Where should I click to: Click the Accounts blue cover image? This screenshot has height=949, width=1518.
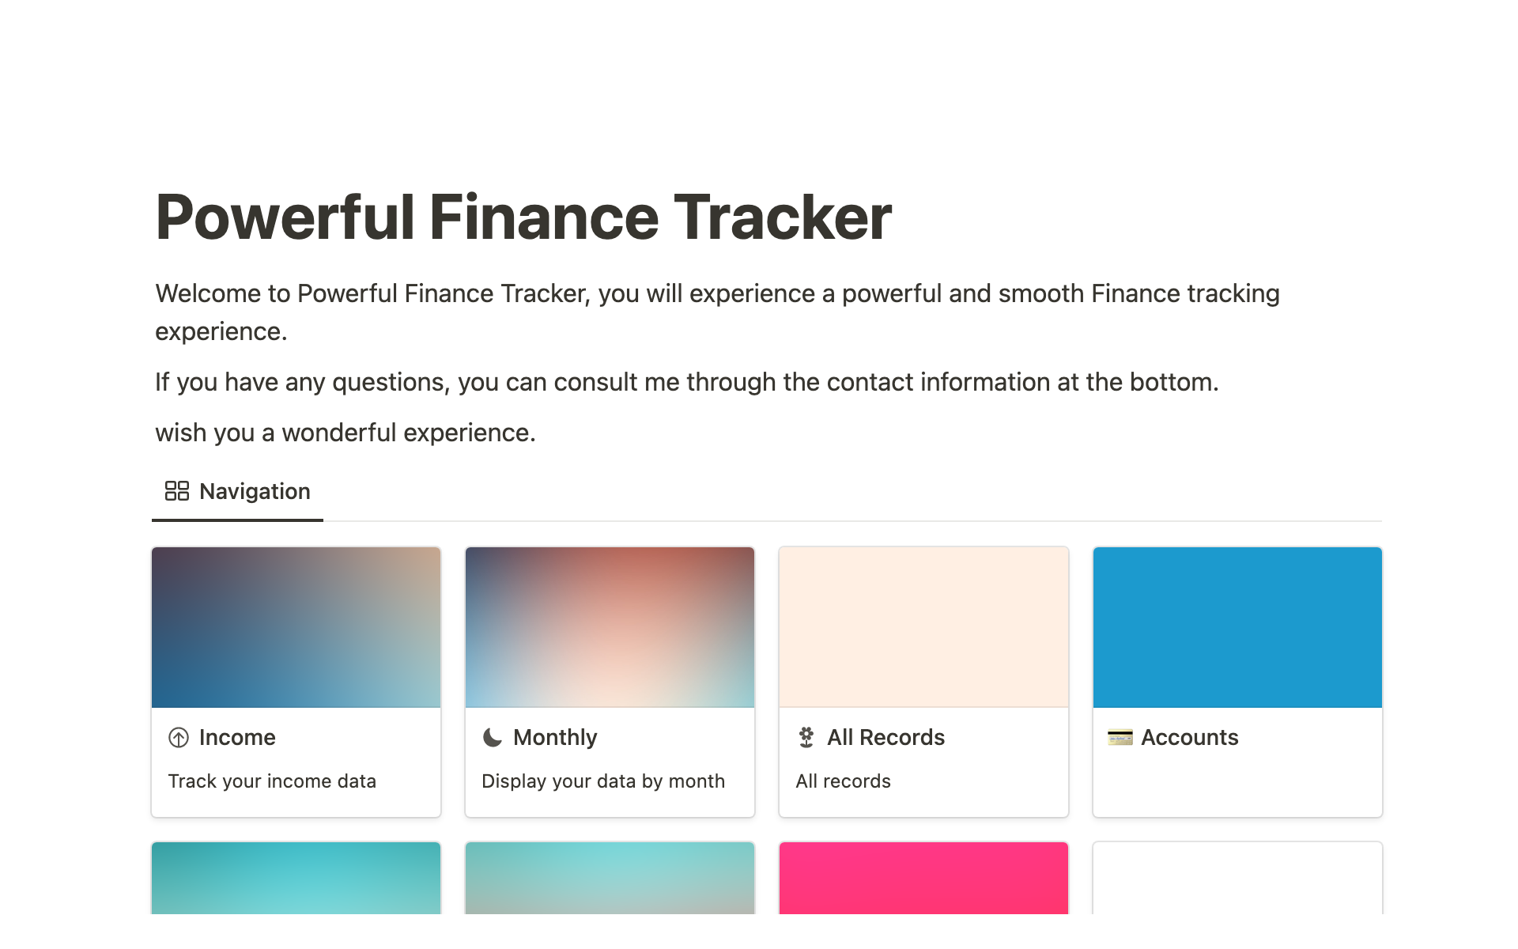(1237, 627)
